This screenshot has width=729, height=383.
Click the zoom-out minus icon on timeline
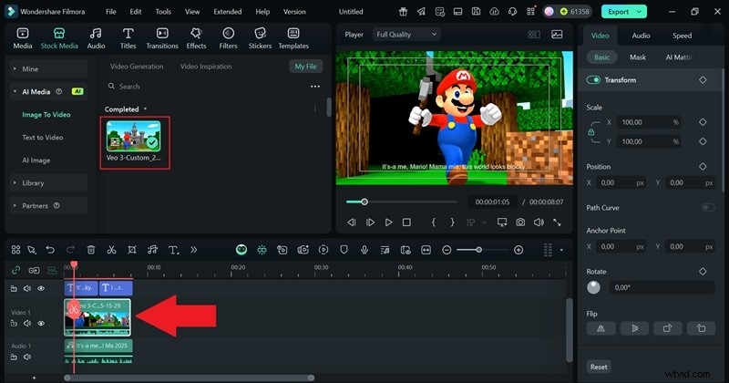click(x=447, y=250)
